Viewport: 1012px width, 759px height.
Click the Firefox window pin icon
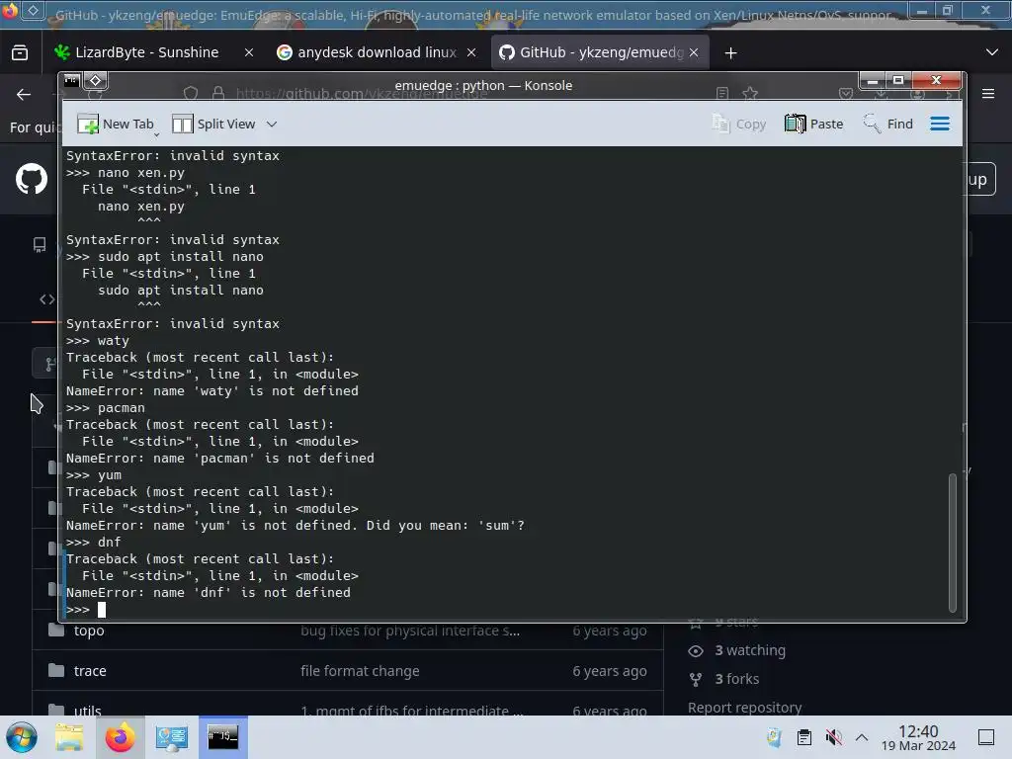tap(33, 10)
